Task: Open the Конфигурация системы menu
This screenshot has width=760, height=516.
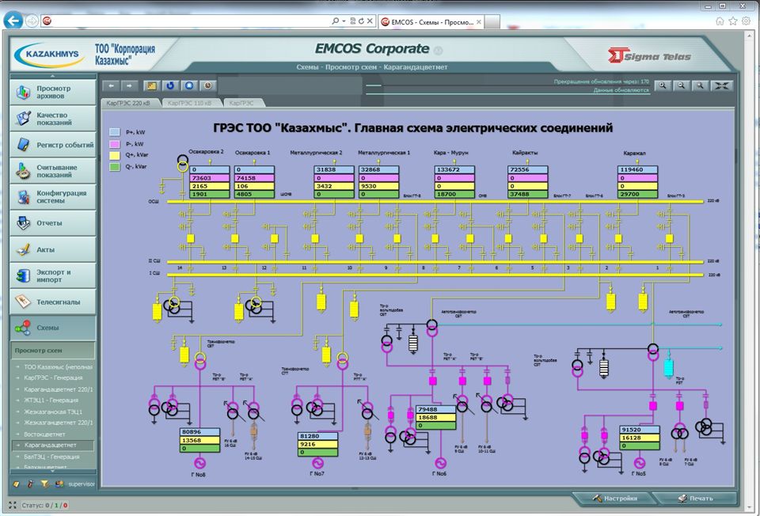Action: [x=53, y=197]
